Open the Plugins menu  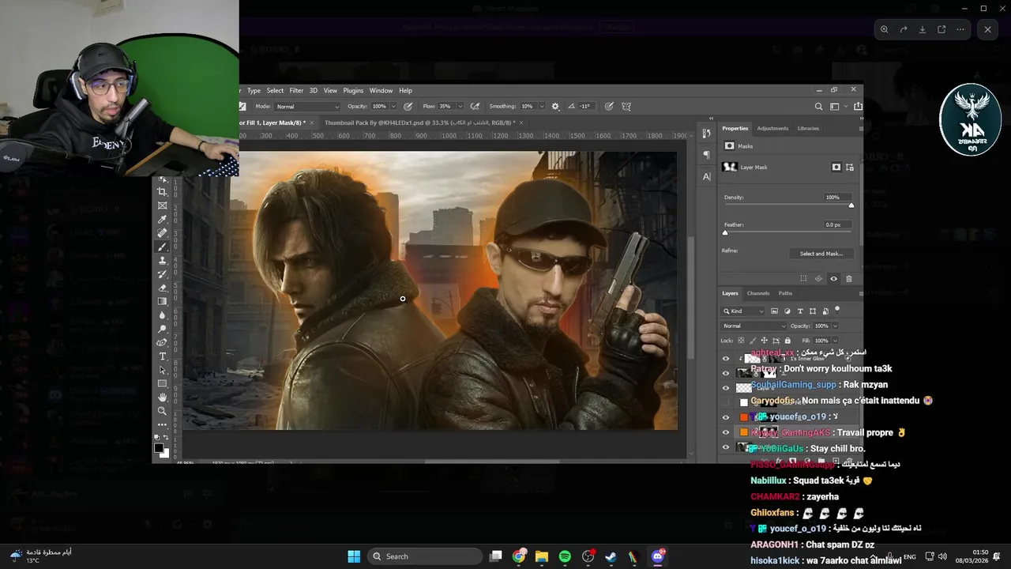click(353, 91)
